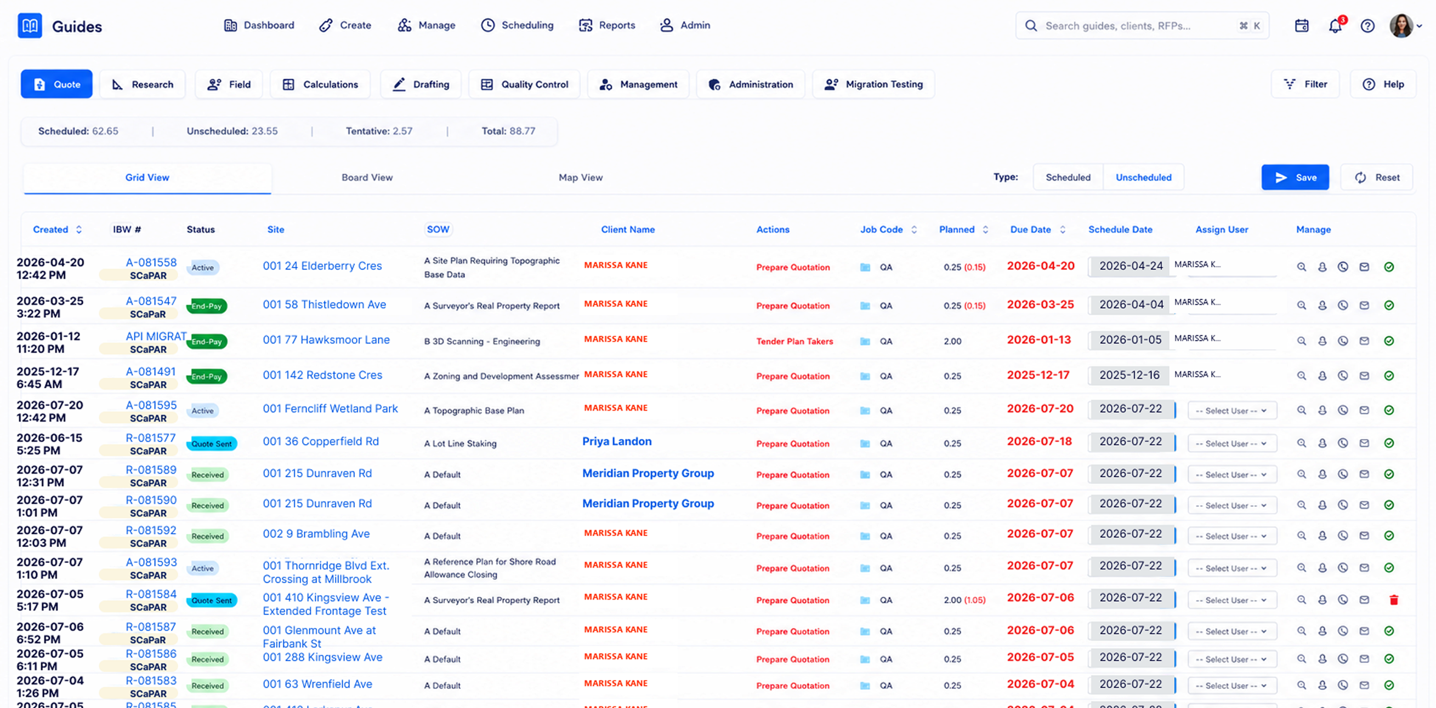Open Select User dropdown for R-081589 row
Viewport: 1436px width, 708px height.
[x=1231, y=474]
